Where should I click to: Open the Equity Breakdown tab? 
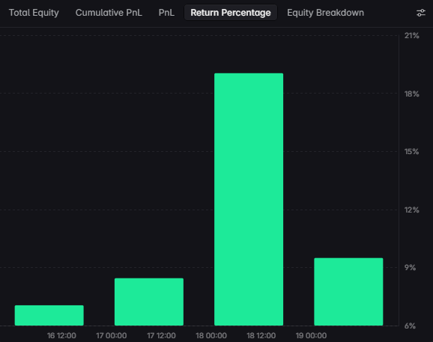point(326,13)
